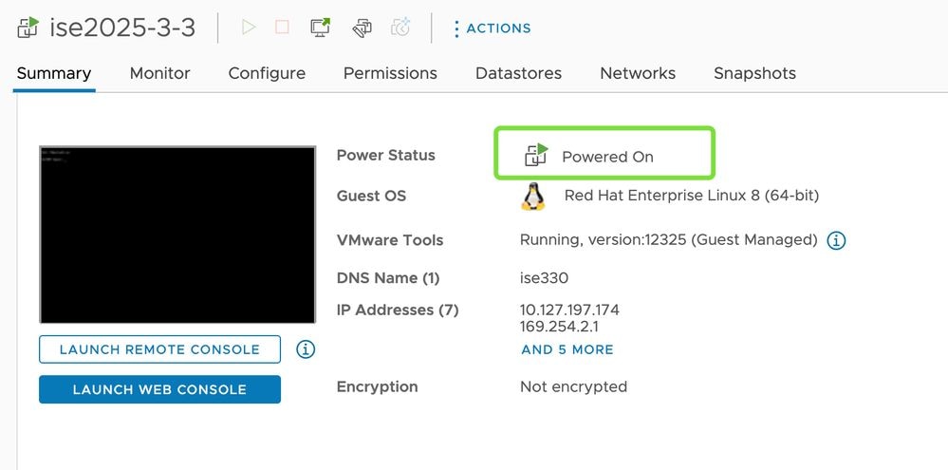Click the Power Off stop icon

pos(282,28)
